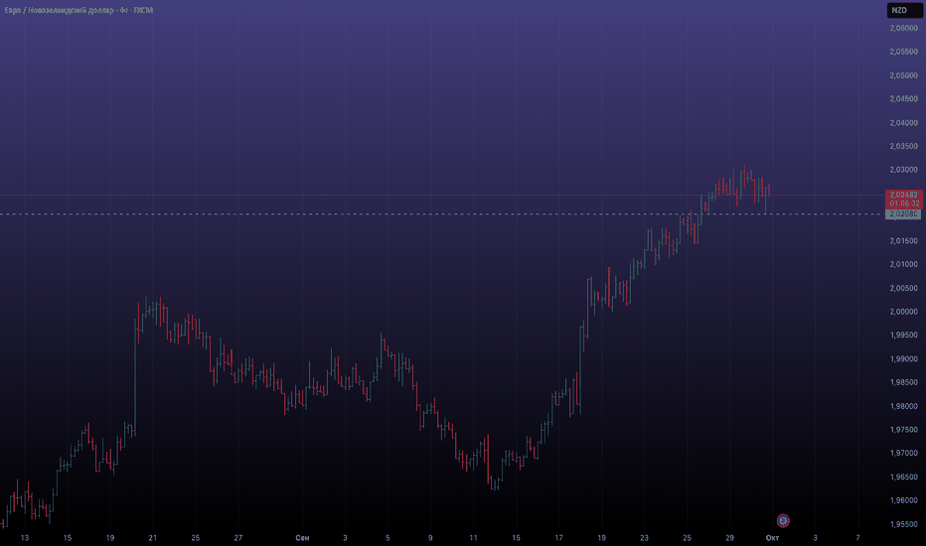Click the Сен month label on time axis

coord(302,538)
